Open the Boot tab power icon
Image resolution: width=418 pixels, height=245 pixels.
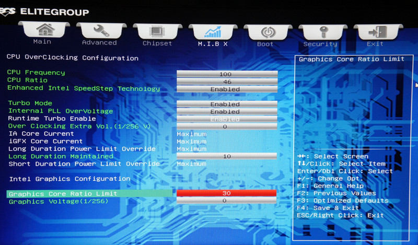[268, 32]
